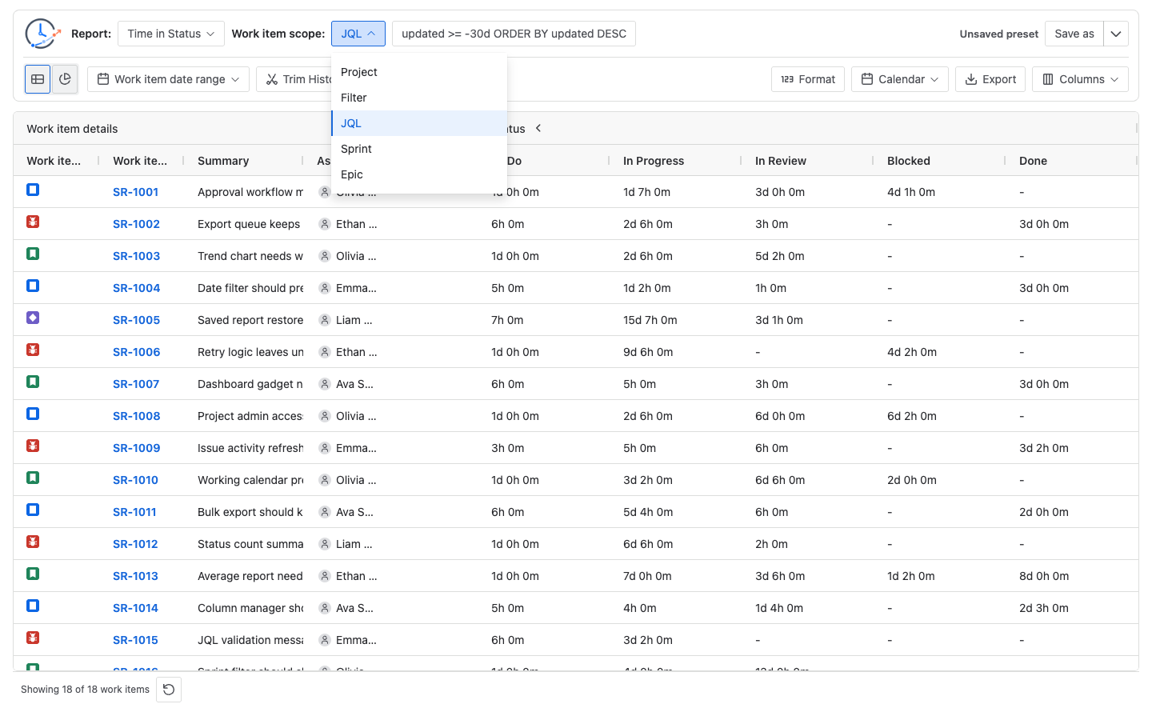Click bug type icon for SR-1006
Image resolution: width=1152 pixels, height=720 pixels.
click(x=33, y=350)
